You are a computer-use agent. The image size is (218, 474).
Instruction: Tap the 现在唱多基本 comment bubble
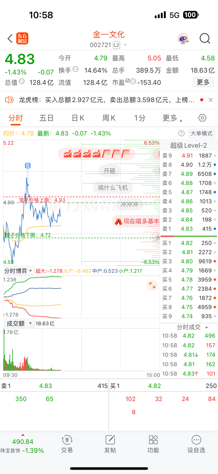[x=136, y=221]
